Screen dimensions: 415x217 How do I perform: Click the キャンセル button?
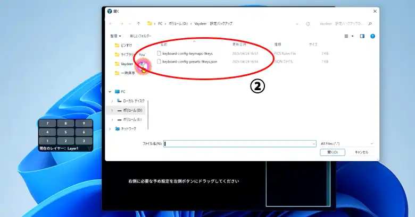(361, 152)
